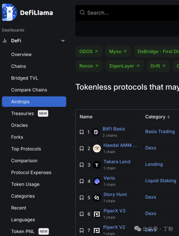The width and height of the screenshot is (179, 236).
Task: Open the ODOS airdrop link
Action: pos(89,52)
